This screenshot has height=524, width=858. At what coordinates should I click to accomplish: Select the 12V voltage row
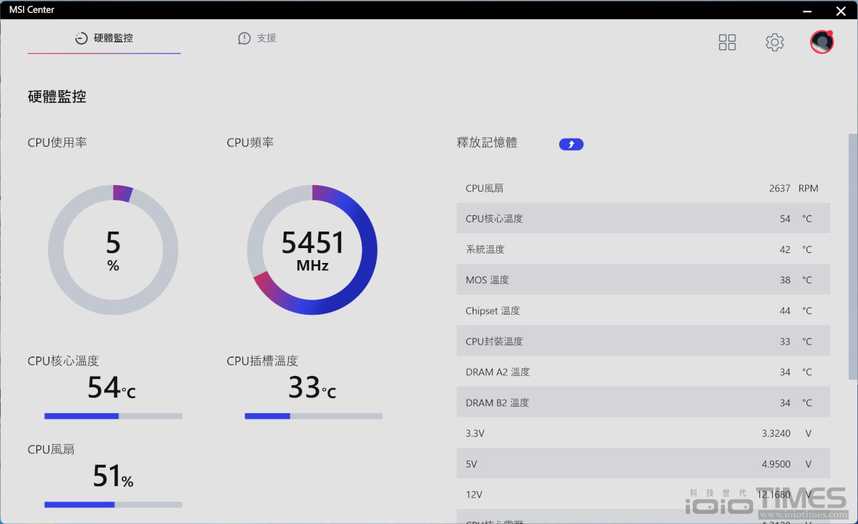643,495
